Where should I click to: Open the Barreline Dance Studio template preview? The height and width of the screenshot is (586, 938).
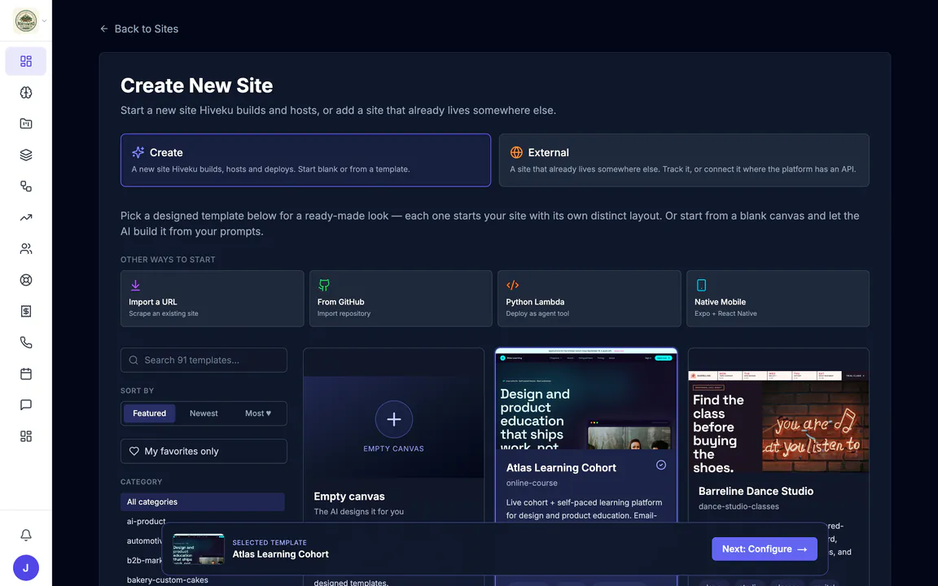point(778,422)
